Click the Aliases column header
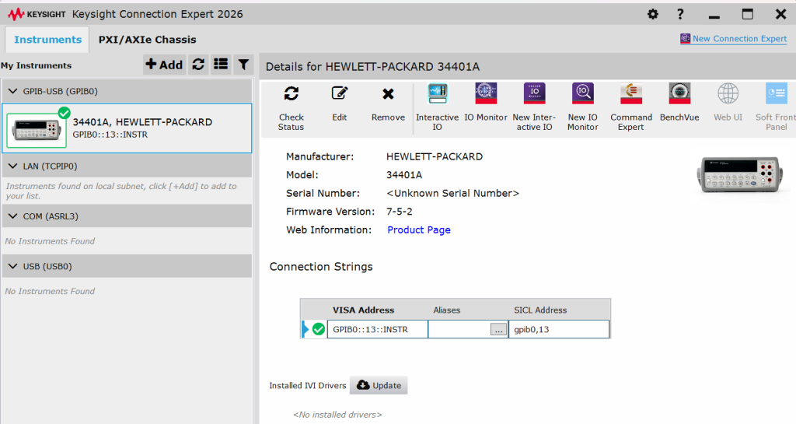The width and height of the screenshot is (796, 424). [447, 310]
